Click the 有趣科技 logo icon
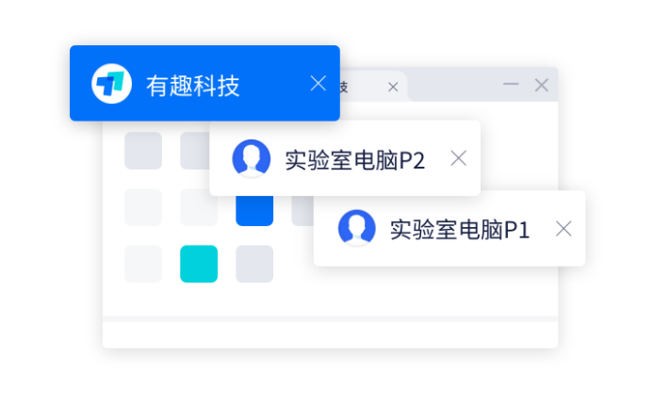Screen dimensions: 654x404 pos(111,84)
